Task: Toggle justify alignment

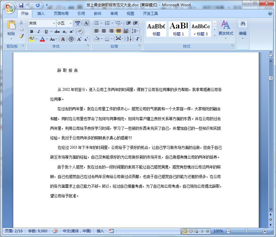Action: tap(118, 31)
